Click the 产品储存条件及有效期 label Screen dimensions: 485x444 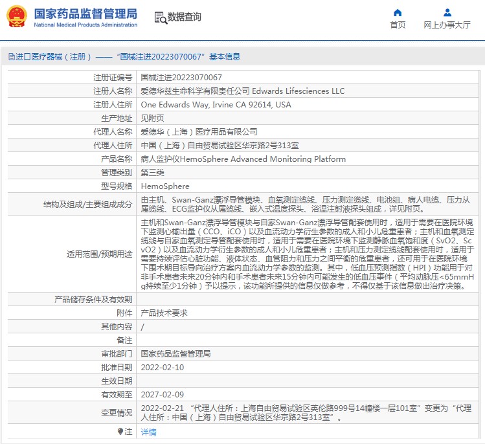pos(93,299)
